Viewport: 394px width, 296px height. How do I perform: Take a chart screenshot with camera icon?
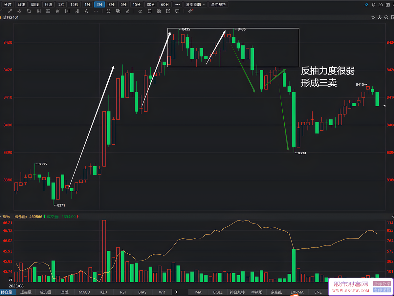[x=387, y=5]
